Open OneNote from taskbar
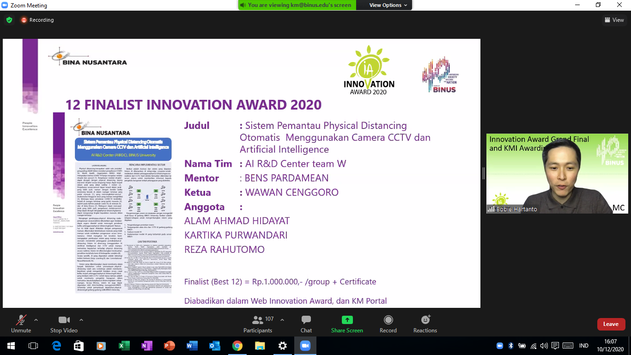631x355 pixels. [147, 346]
